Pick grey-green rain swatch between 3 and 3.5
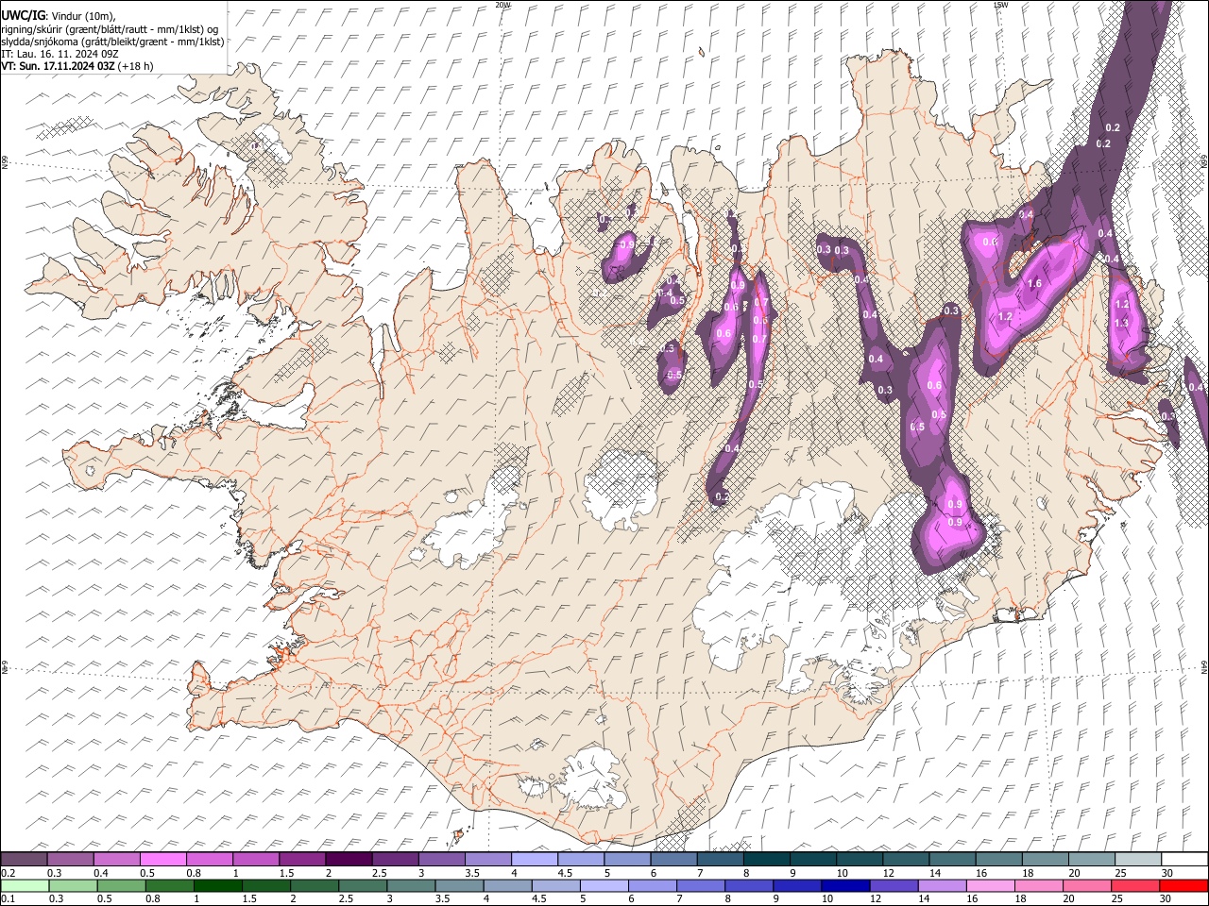This screenshot has height=906, width=1209. [411, 885]
